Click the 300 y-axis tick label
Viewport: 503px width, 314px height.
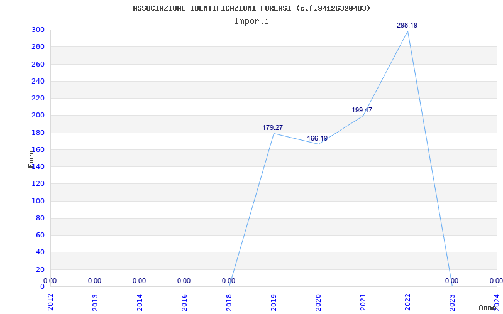click(x=38, y=30)
